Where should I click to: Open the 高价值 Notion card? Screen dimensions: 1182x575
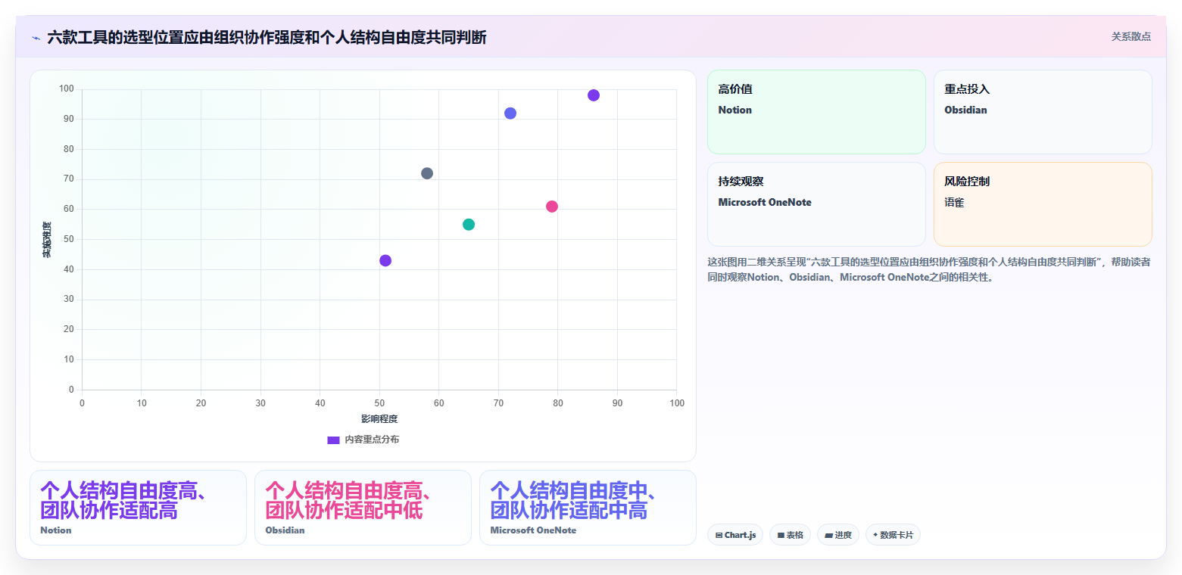click(x=816, y=112)
